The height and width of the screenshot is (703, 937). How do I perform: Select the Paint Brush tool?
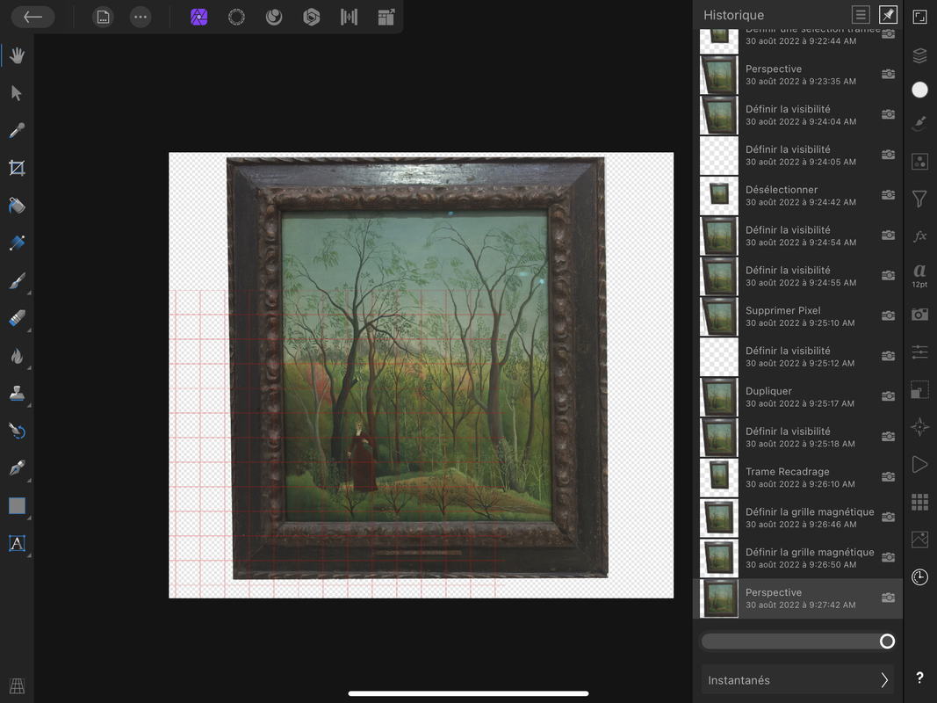point(17,280)
